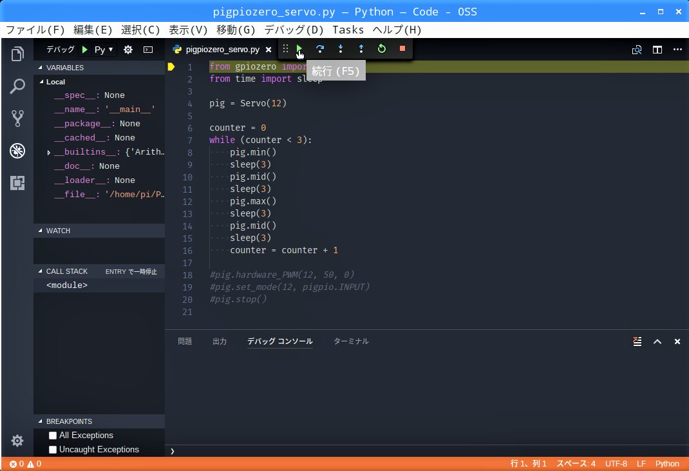The width and height of the screenshot is (689, 471).
Task: Toggle the All Exceptions breakpoint checkbox
Action: [53, 436]
